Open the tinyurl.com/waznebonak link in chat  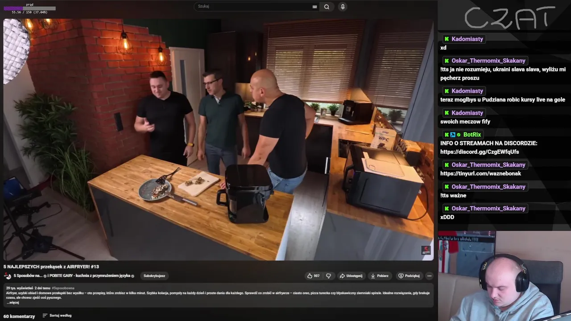point(480,174)
